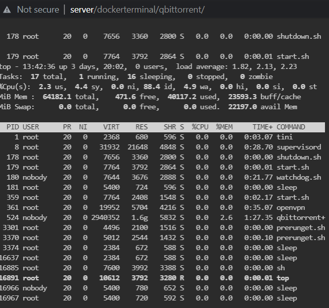Viewport: 329px width, 308px height.
Task: Click the PID column header
Action: tap(13, 127)
